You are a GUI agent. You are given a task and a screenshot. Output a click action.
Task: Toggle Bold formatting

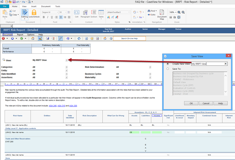(x=44, y=17)
